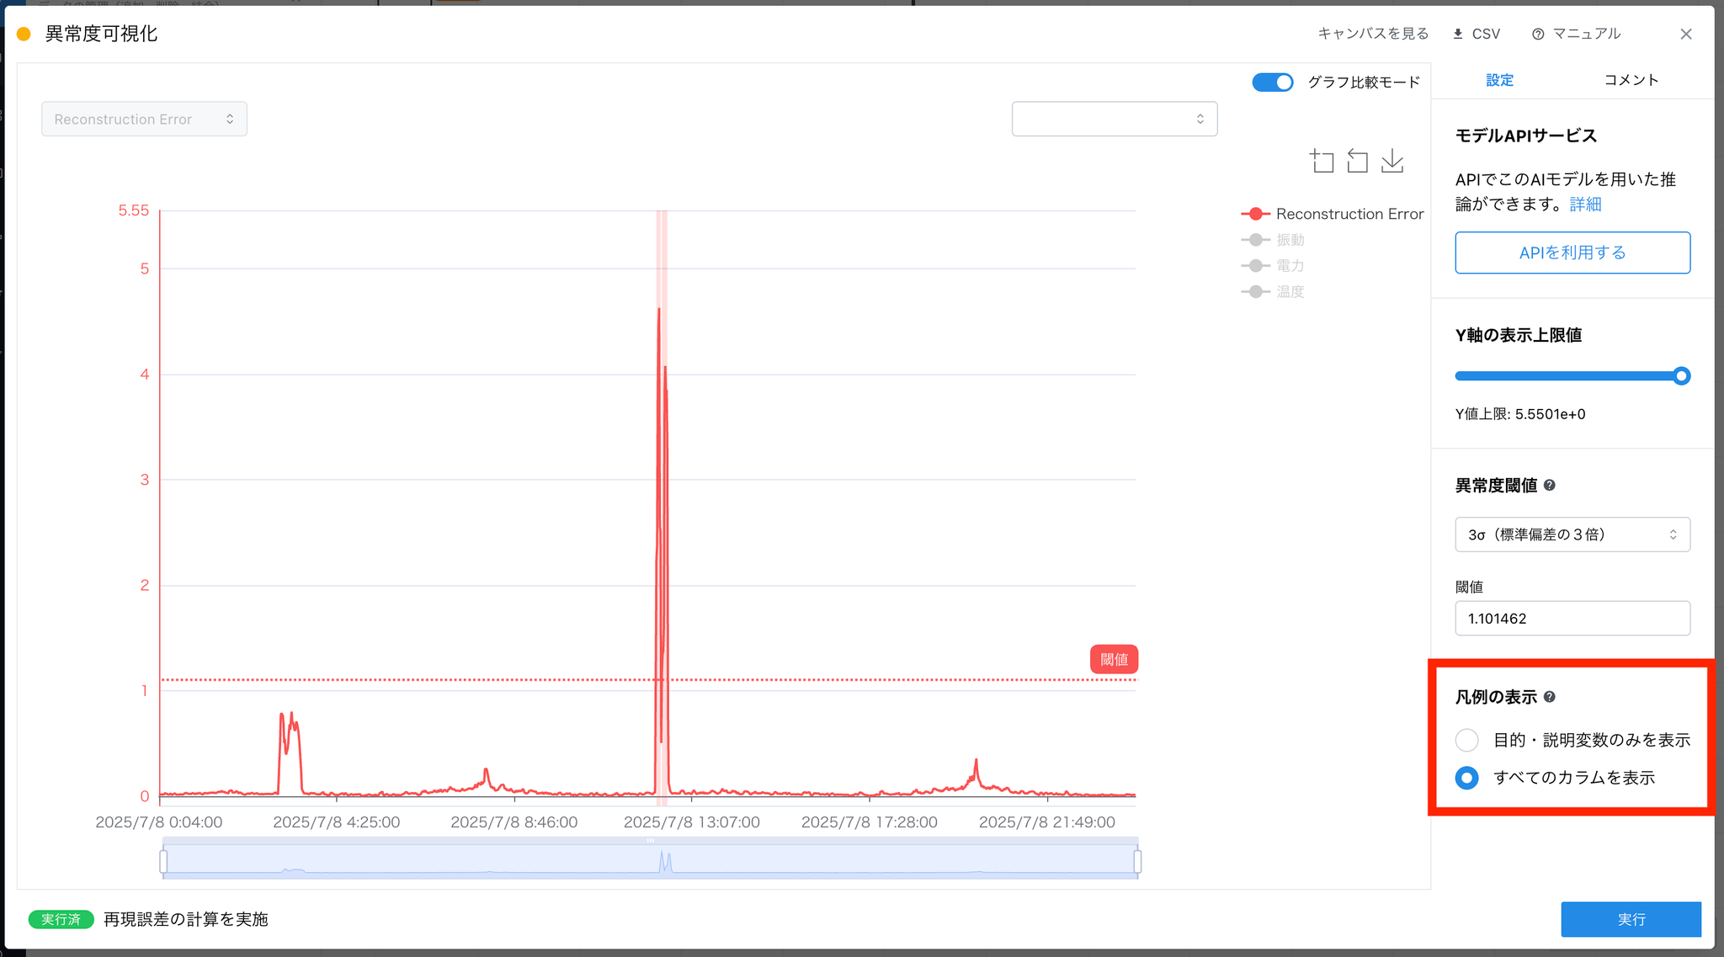Open the Reconstruction Error dropdown

[144, 120]
